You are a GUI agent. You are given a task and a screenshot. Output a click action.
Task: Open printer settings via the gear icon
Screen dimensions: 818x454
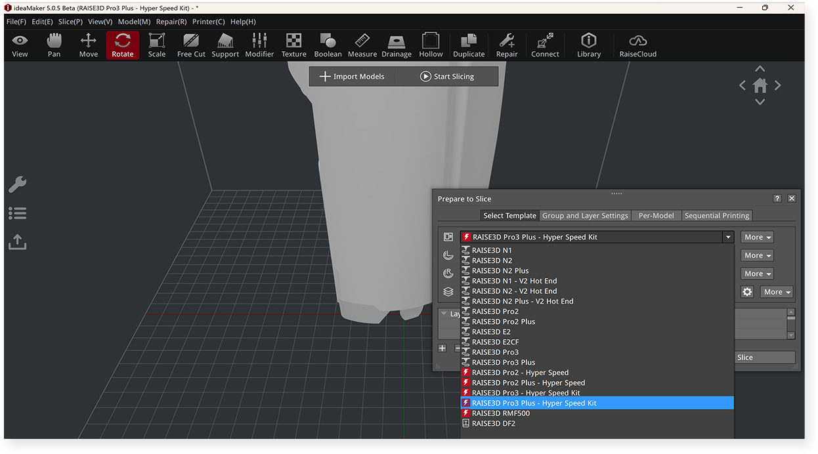(747, 291)
